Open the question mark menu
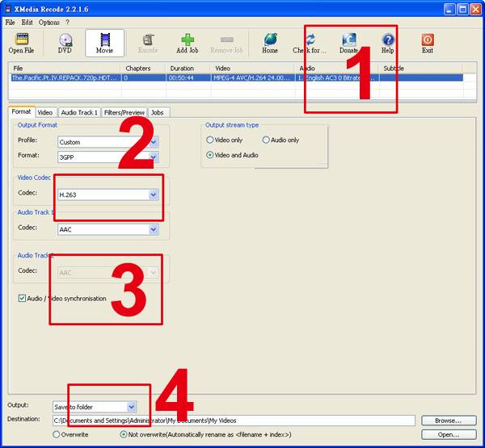The height and width of the screenshot is (448, 485). coord(67,23)
